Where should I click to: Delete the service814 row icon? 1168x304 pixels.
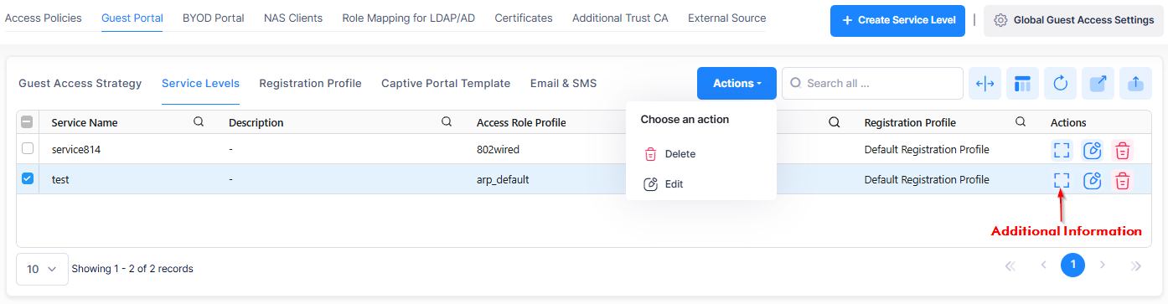(1123, 150)
